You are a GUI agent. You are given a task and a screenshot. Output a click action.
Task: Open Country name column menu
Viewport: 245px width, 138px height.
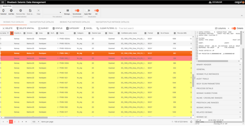click(24, 33)
